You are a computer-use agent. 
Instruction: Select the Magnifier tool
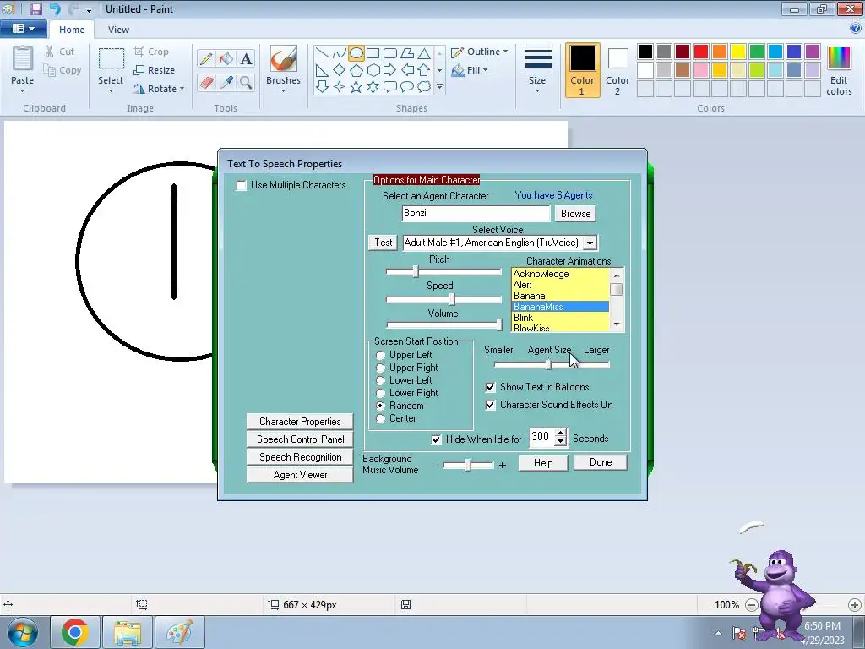246,83
